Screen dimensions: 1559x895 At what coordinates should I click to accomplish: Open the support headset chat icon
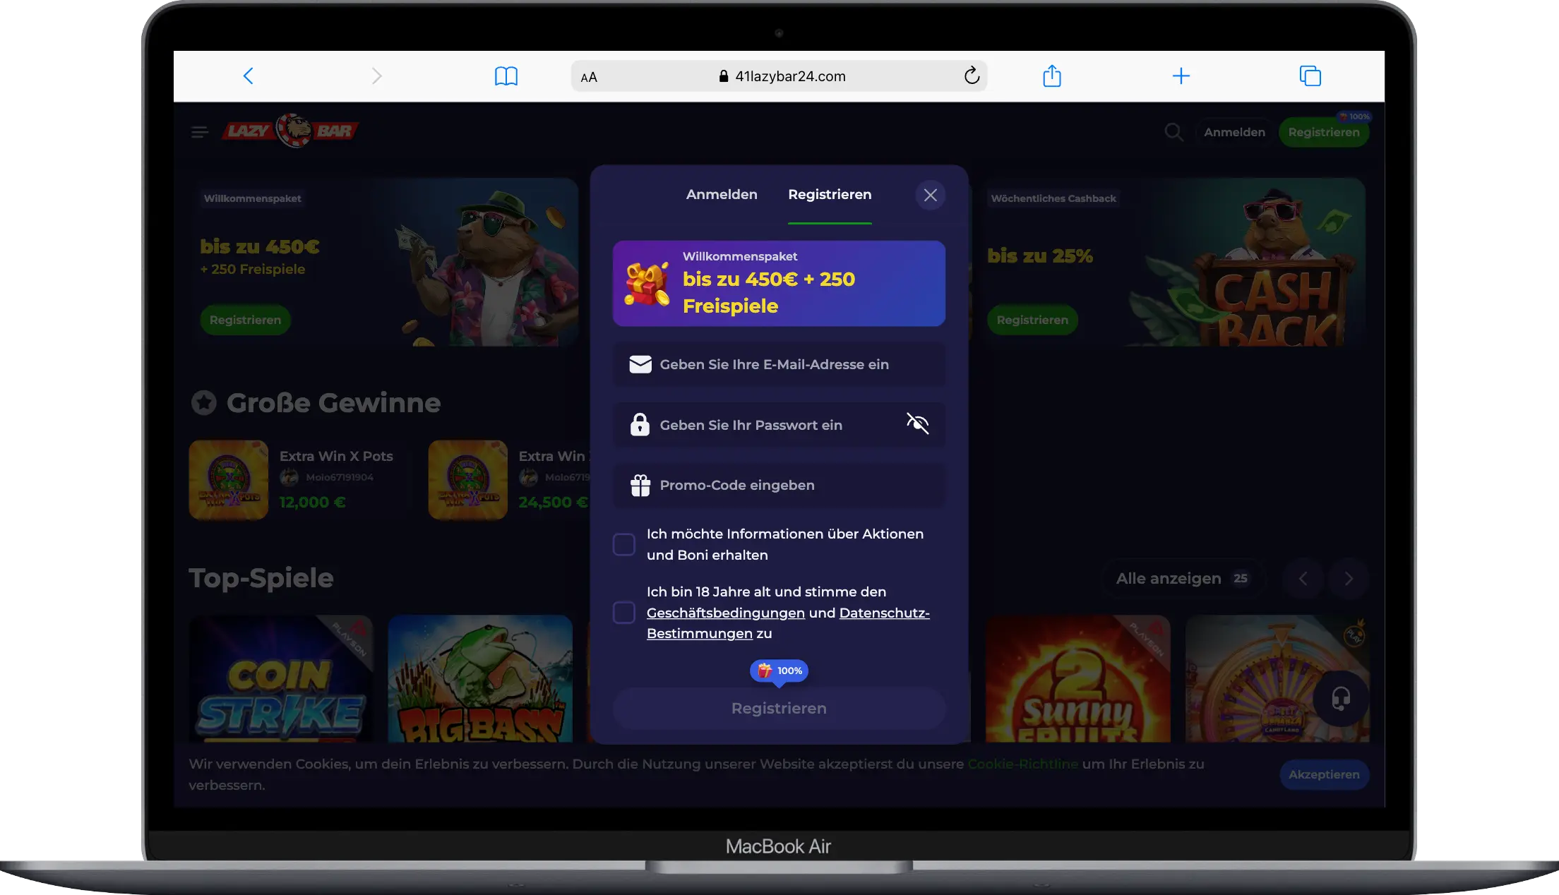1341,699
